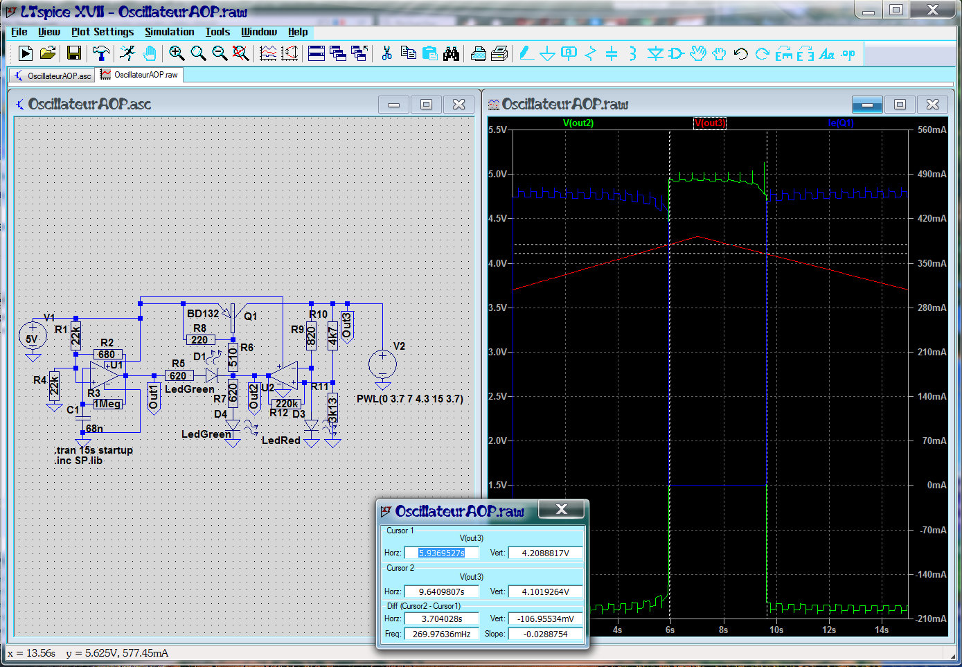The width and height of the screenshot is (962, 667).
Task: Open the File menu
Action: click(19, 32)
